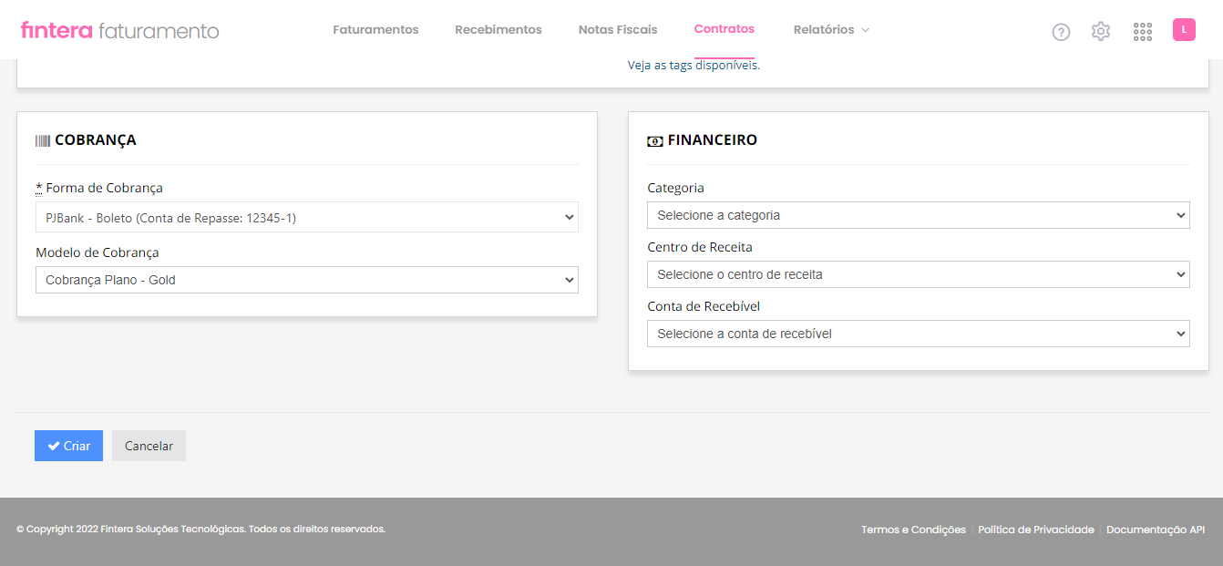This screenshot has width=1223, height=566.
Task: Open the Forma de Cobrança dropdown
Action: (x=306, y=217)
